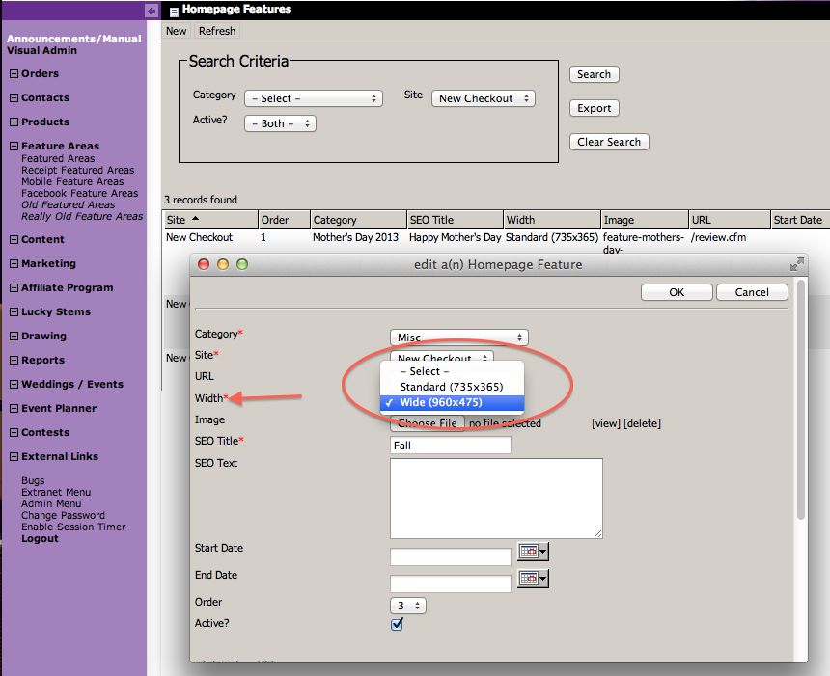Collapse the sidebar with the purple arrow icon
The image size is (830, 676).
[152, 11]
